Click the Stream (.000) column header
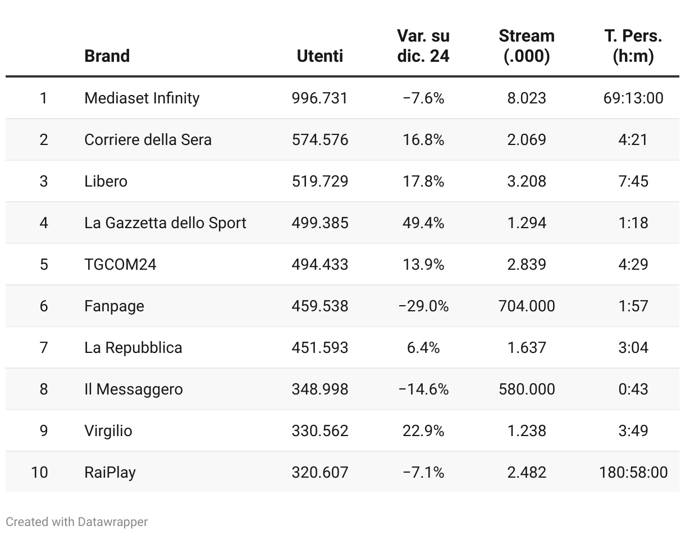 pyautogui.click(x=527, y=46)
